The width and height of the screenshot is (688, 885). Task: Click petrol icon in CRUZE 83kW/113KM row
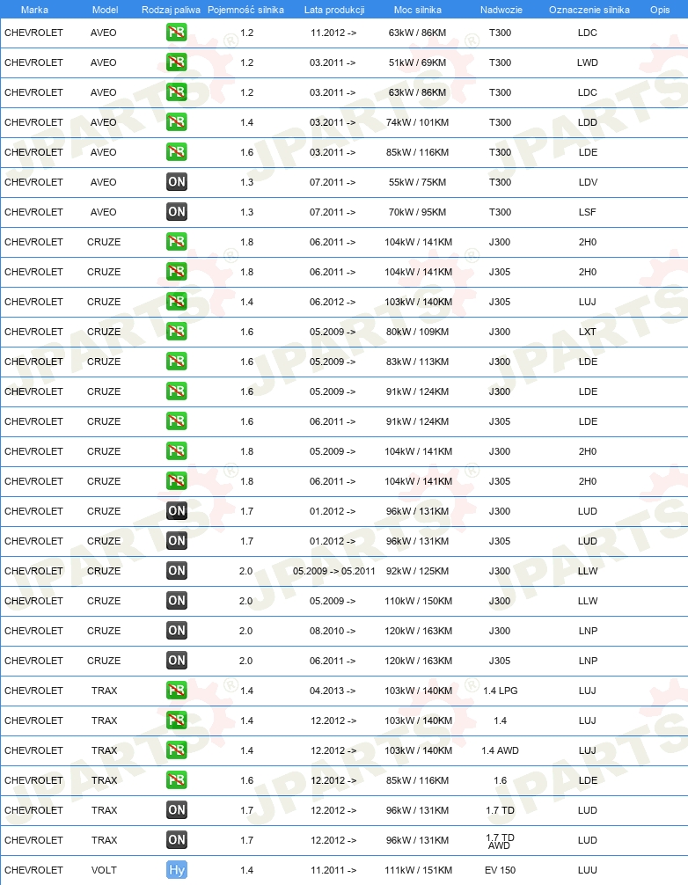177,362
